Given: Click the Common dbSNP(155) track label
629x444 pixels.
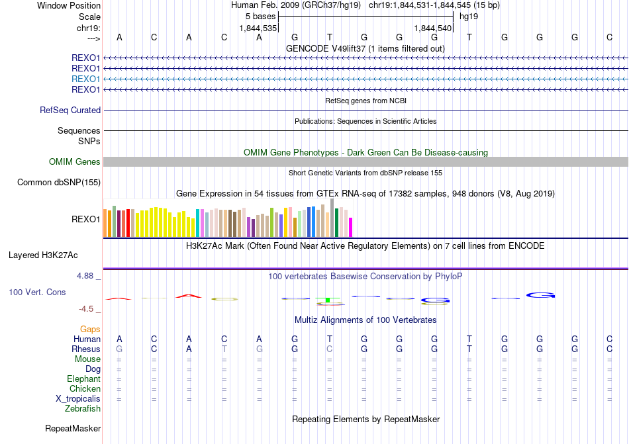Looking at the screenshot, I should click(x=58, y=183).
